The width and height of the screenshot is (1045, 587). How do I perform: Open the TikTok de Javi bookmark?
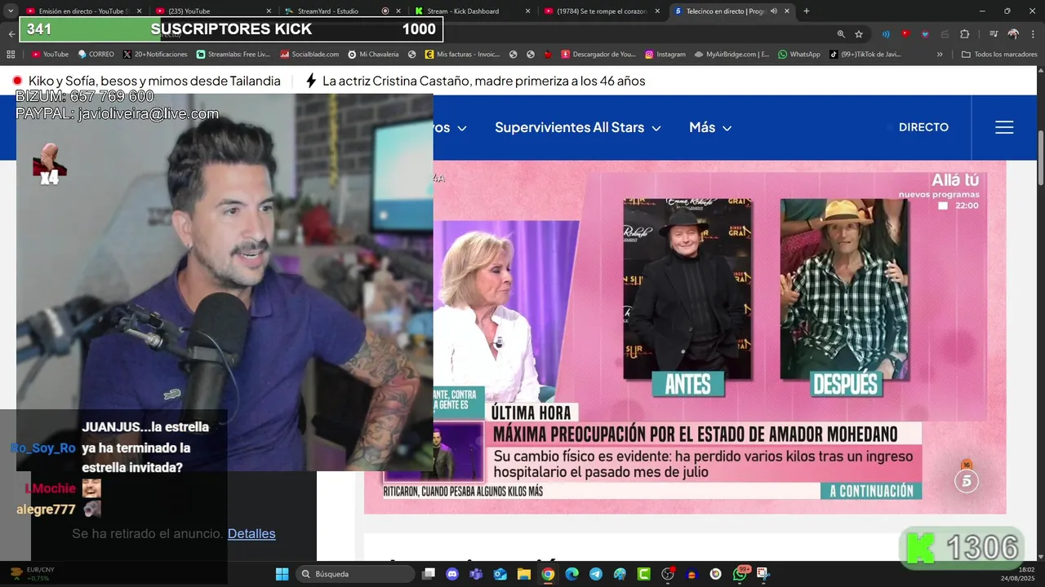point(865,55)
